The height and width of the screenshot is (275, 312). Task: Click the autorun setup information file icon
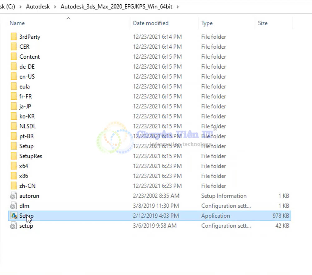pyautogui.click(x=13, y=196)
